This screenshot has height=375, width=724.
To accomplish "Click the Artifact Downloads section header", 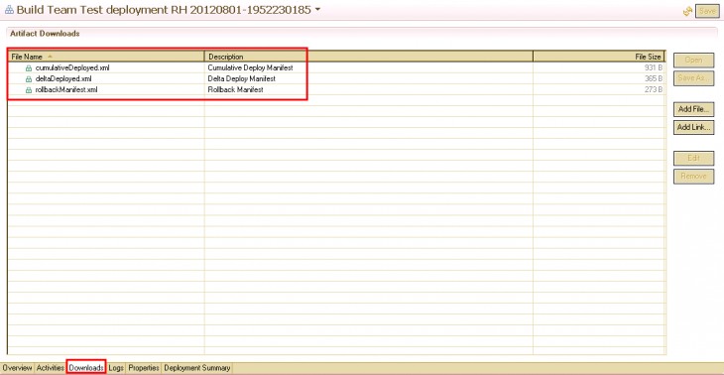I will point(45,34).
